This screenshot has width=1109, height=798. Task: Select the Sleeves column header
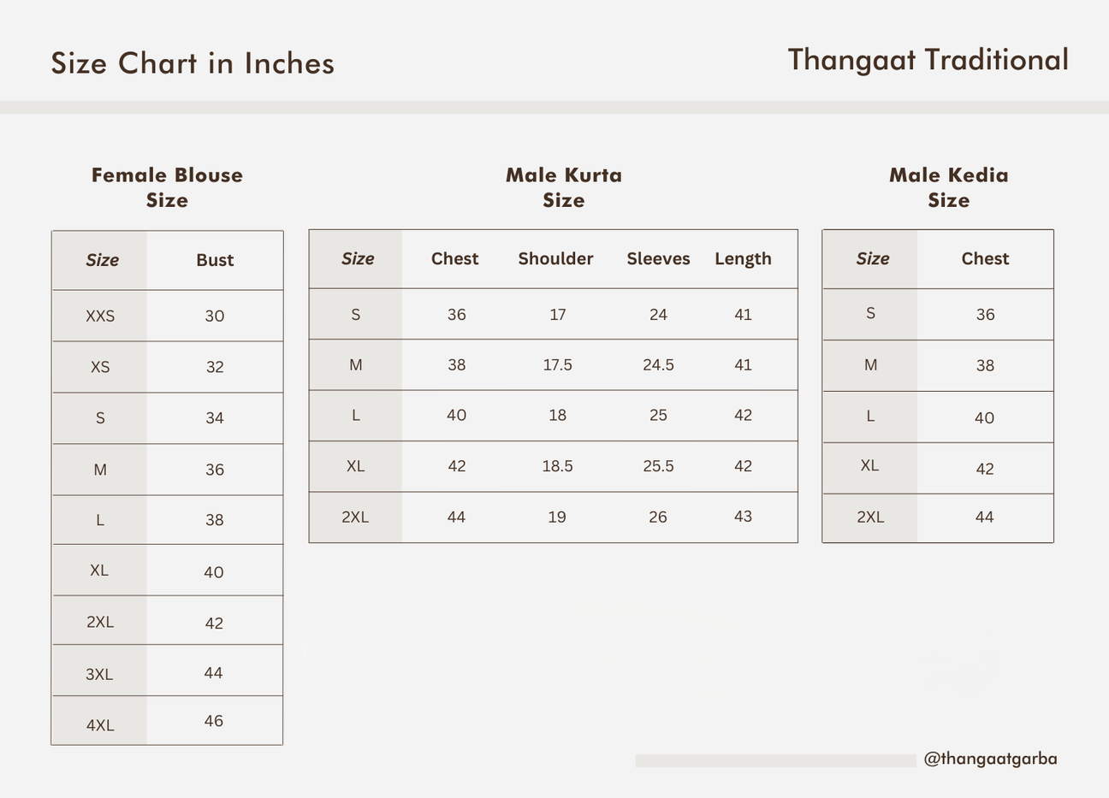[x=658, y=258]
